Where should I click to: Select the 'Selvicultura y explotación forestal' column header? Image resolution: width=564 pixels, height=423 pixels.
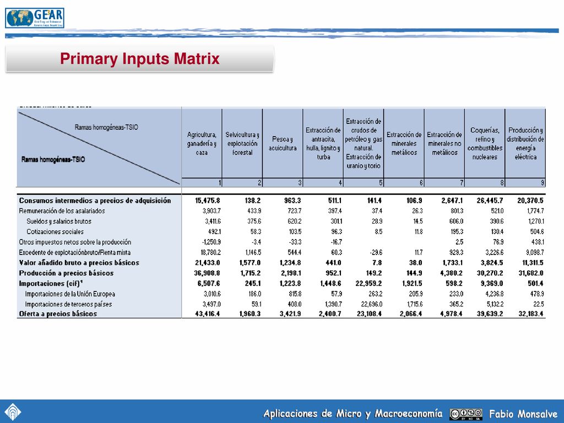(242, 144)
